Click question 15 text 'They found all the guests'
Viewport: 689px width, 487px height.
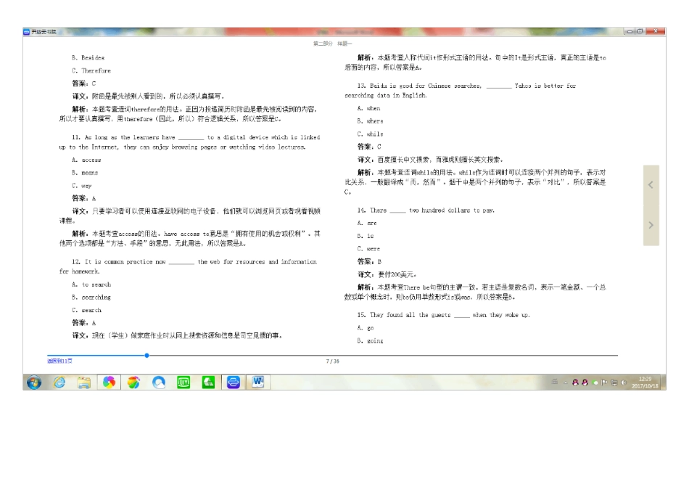pos(410,315)
